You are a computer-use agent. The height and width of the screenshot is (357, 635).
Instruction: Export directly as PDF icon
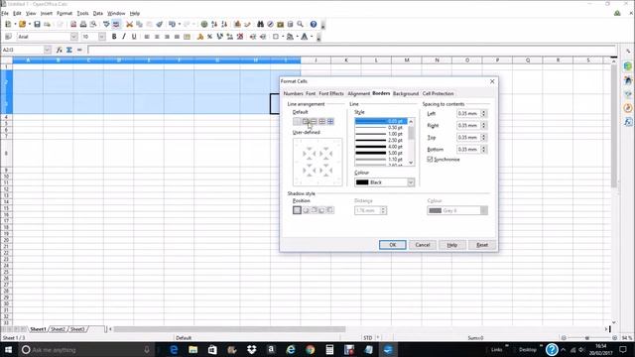(73, 24)
